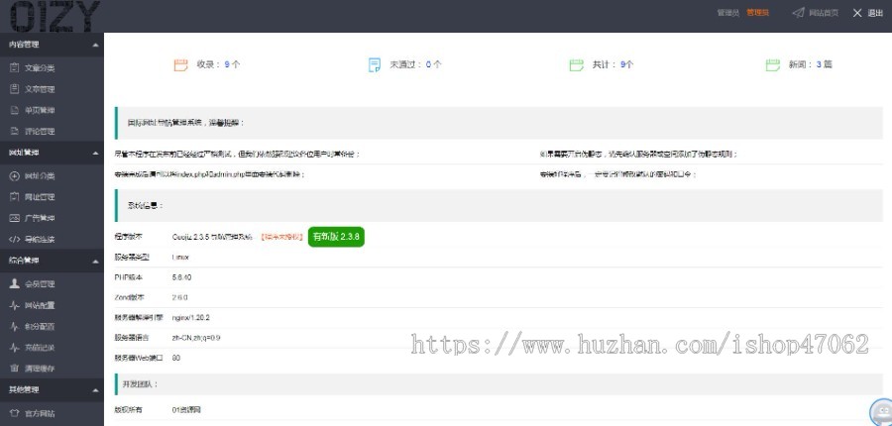Click the OIZY logo in the header
Screen dimensions: 892x426
tap(55, 16)
